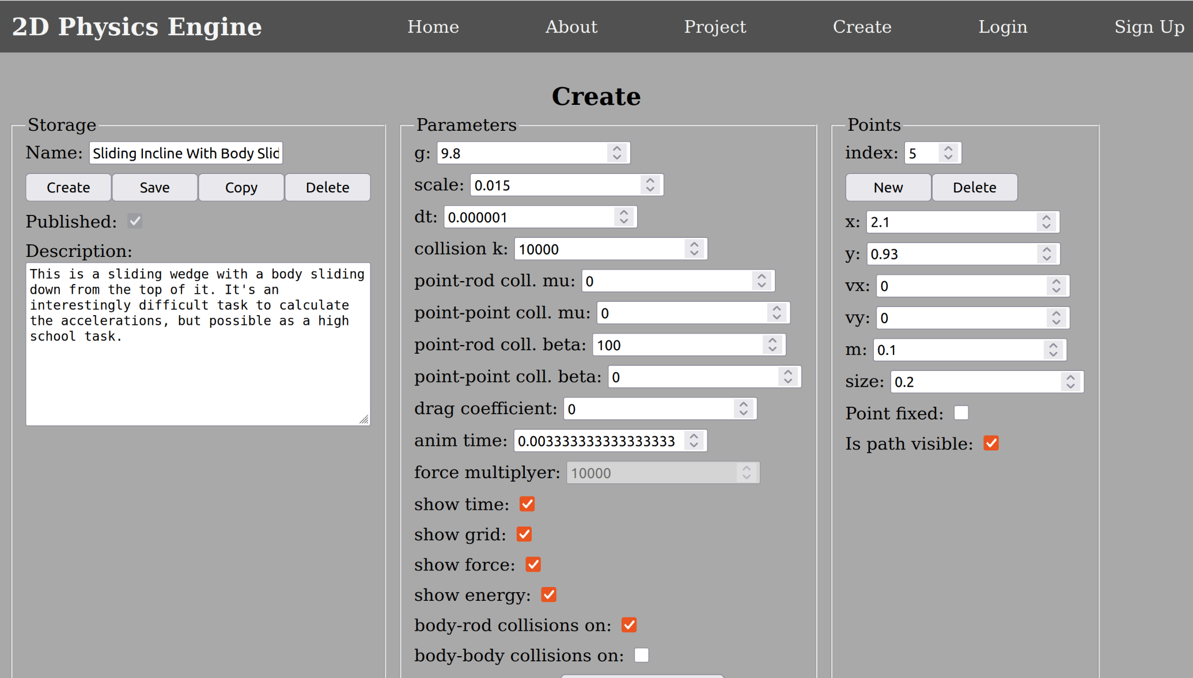Navigate to the Project page
The image size is (1193, 678).
coord(715,26)
